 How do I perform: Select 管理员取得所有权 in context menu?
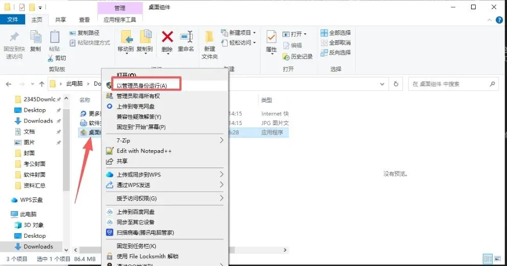(x=165, y=96)
